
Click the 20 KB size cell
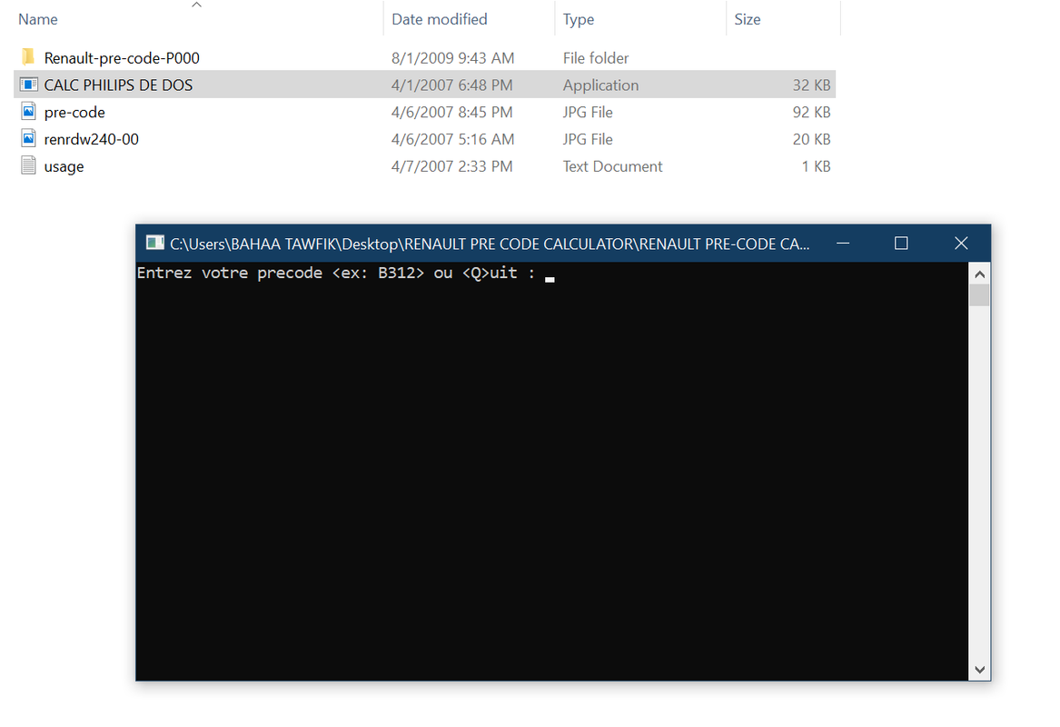click(811, 139)
